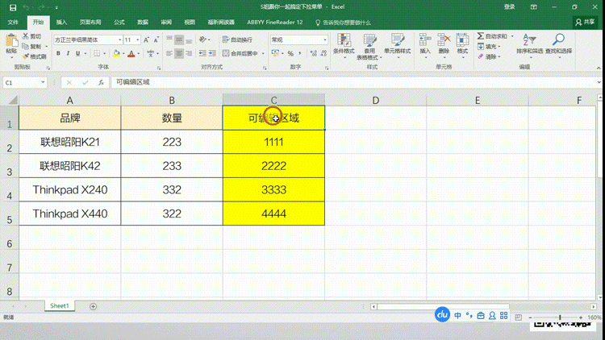The width and height of the screenshot is (605, 340).
Task: Toggle Wrap Text (自动换行)
Action: coord(237,39)
